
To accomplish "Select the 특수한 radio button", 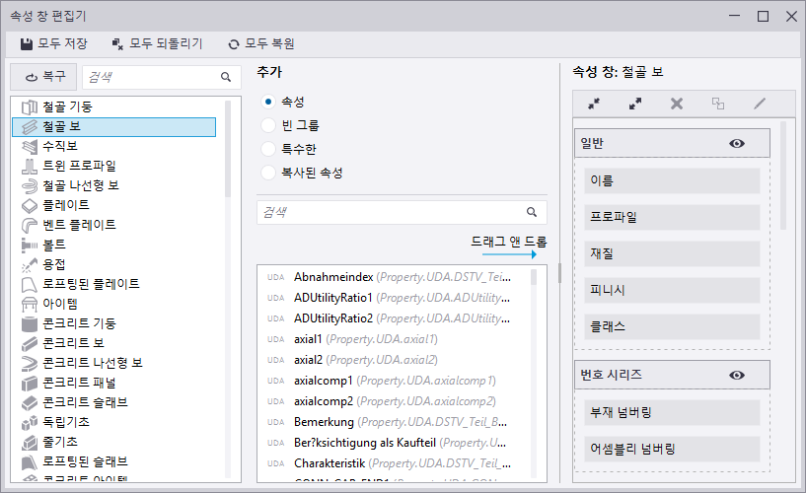I will (x=267, y=149).
